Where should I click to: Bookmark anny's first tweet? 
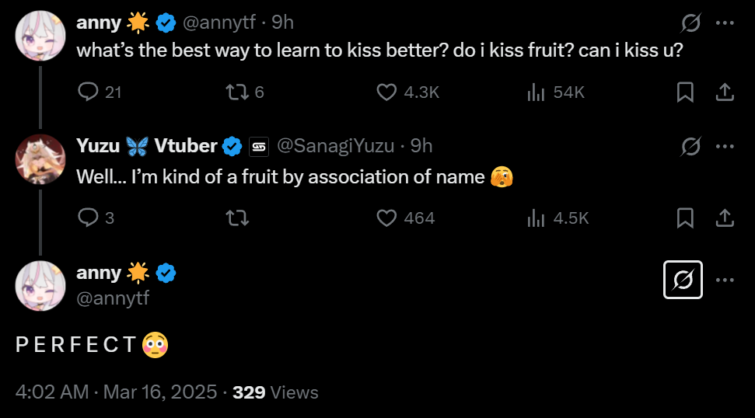(685, 92)
